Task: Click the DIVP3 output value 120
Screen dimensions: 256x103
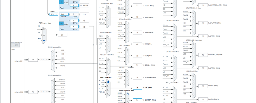Action: [x=84, y=14]
